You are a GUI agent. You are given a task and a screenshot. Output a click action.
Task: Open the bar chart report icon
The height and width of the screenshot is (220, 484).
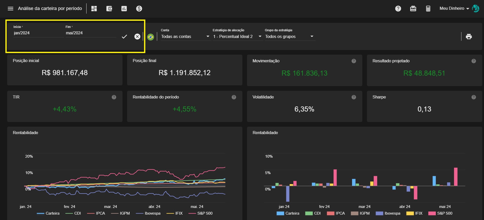click(x=124, y=9)
